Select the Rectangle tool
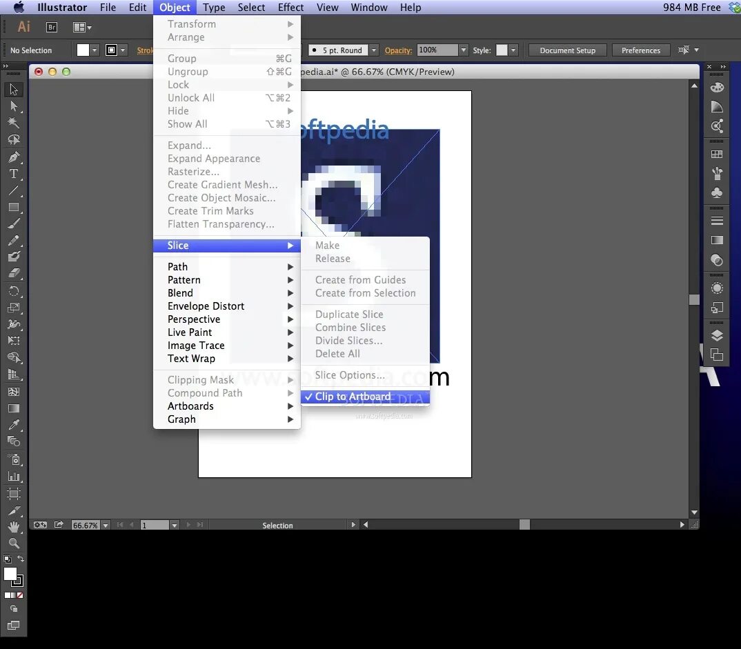Screen dimensions: 741x649 click(x=14, y=207)
